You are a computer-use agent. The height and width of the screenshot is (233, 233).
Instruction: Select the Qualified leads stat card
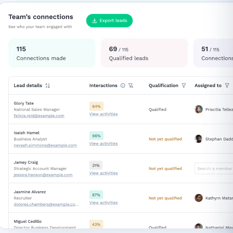144,53
